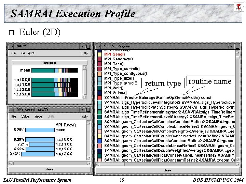Click Functions header button in RACY window

pyautogui.click(x=50, y=63)
